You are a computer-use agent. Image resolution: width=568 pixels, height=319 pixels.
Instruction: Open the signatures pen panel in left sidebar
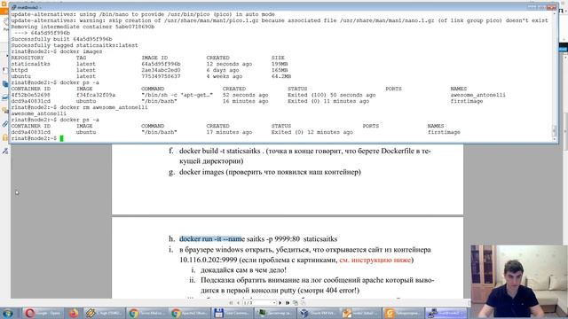[x=4, y=151]
